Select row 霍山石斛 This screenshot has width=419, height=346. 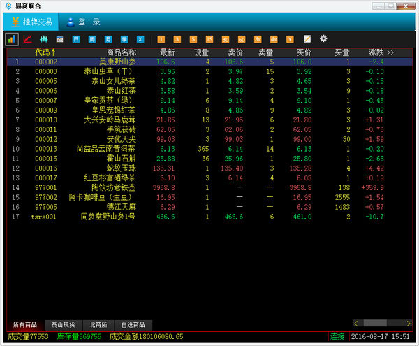pos(209,158)
